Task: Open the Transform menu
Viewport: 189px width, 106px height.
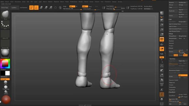Action: 107,2
